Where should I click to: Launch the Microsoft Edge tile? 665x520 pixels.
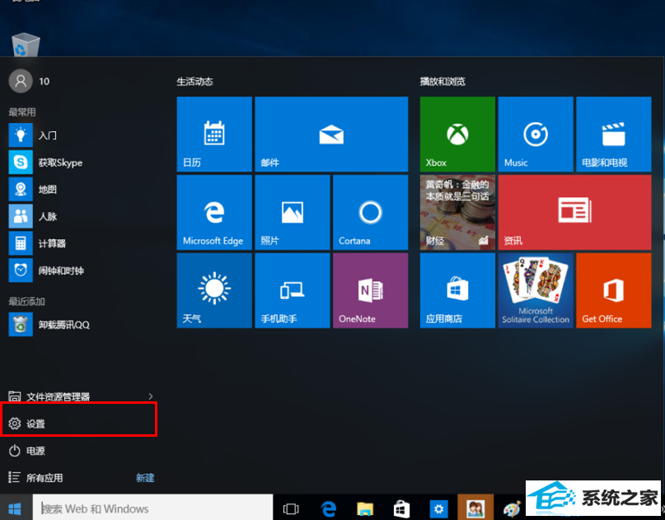(214, 212)
